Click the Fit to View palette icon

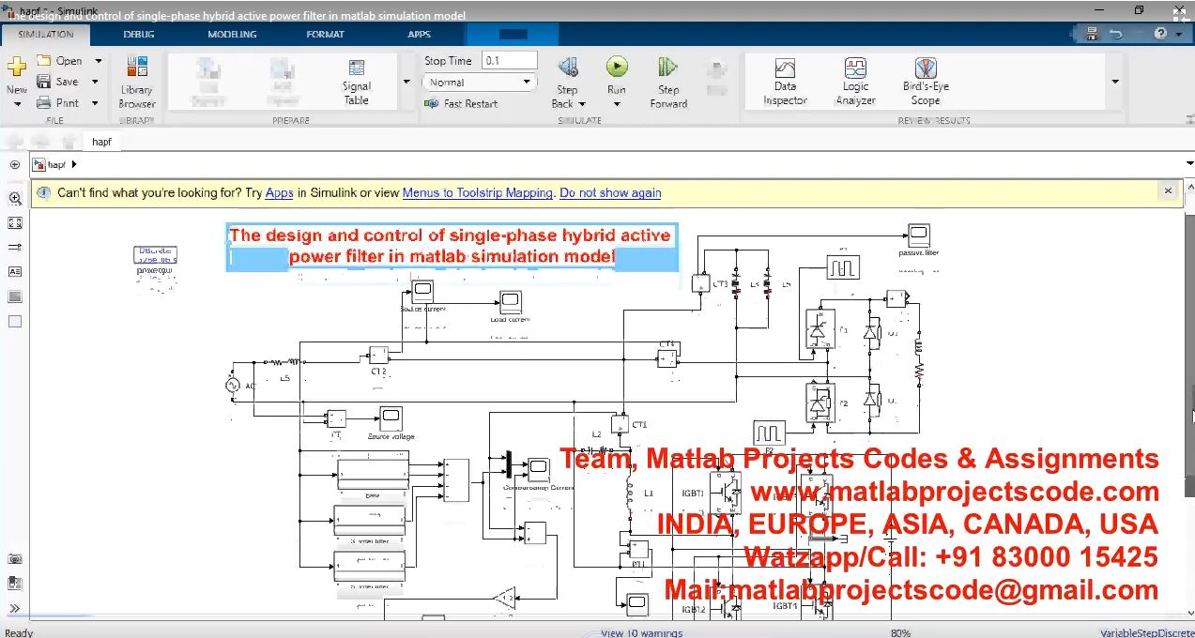pyautogui.click(x=15, y=223)
